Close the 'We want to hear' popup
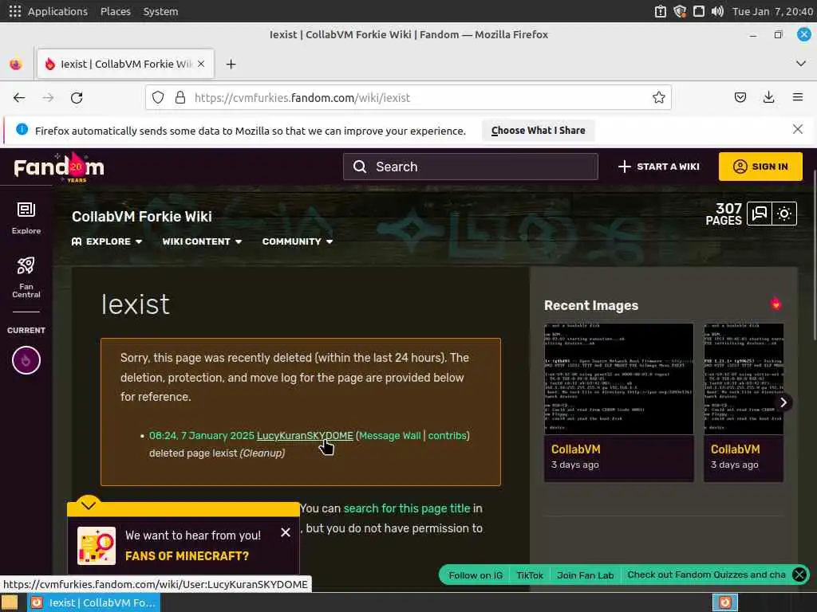This screenshot has height=612, width=817. pos(286,532)
